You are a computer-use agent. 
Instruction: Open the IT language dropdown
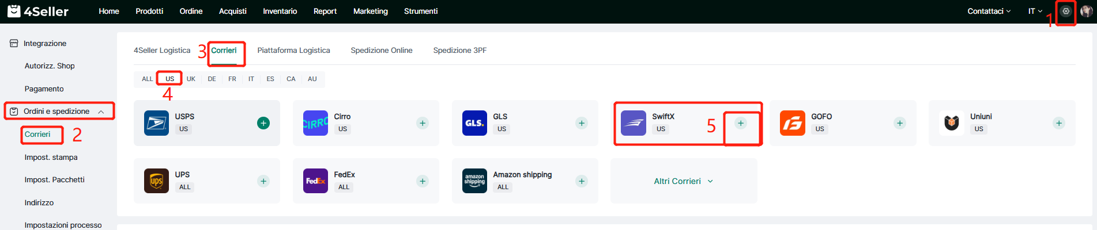pyautogui.click(x=1035, y=11)
